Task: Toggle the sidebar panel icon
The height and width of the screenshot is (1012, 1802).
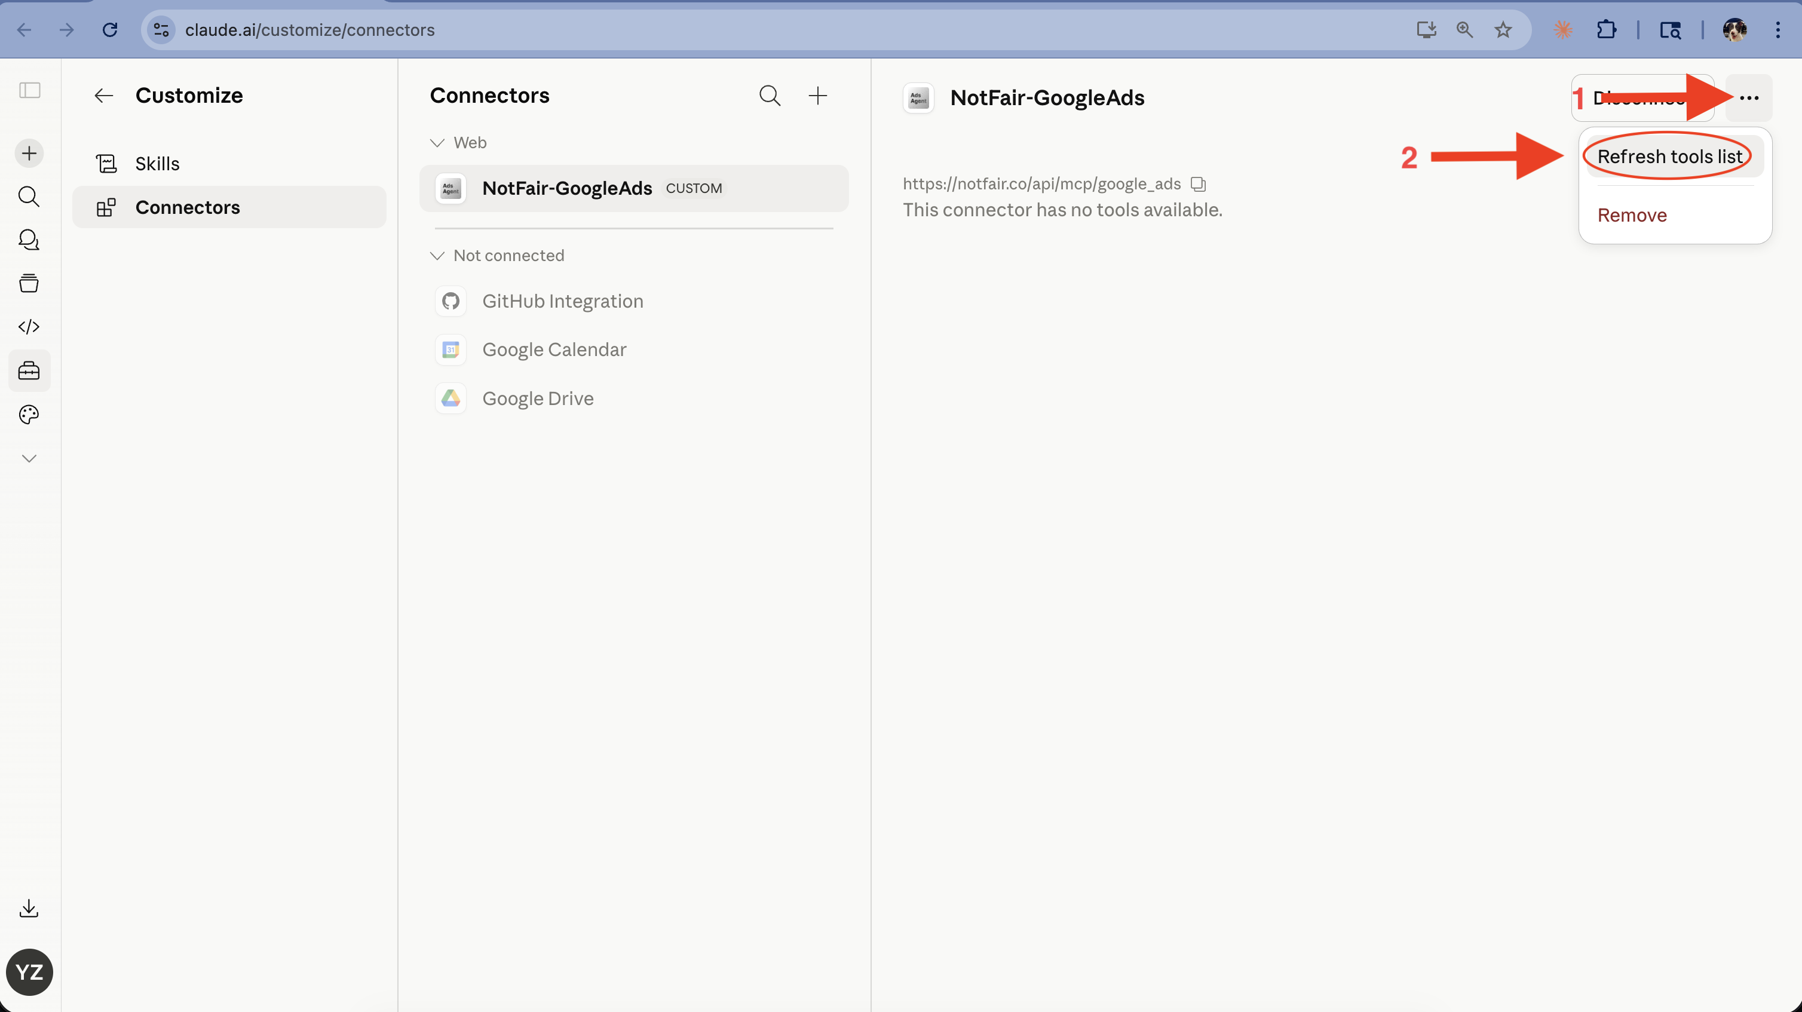Action: (x=29, y=90)
